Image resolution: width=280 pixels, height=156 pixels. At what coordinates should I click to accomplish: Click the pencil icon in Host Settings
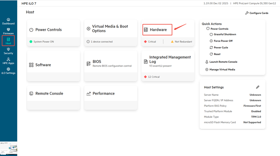tap(258, 87)
